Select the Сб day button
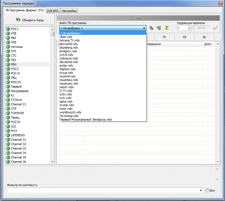The height and width of the screenshot is (201, 225). (x=184, y=37)
